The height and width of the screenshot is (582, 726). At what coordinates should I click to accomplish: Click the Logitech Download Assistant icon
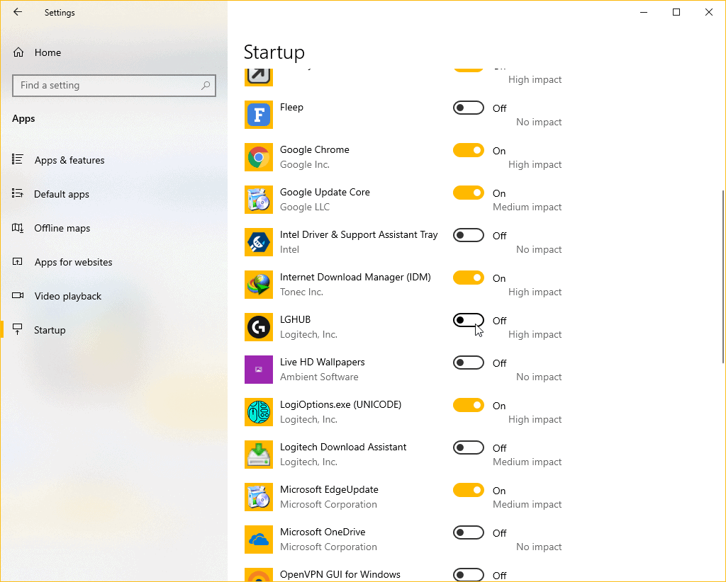click(x=259, y=455)
